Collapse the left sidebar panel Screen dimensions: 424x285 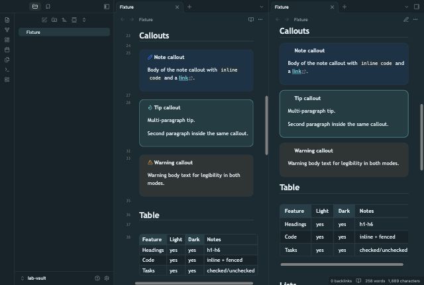pyautogui.click(x=107, y=7)
